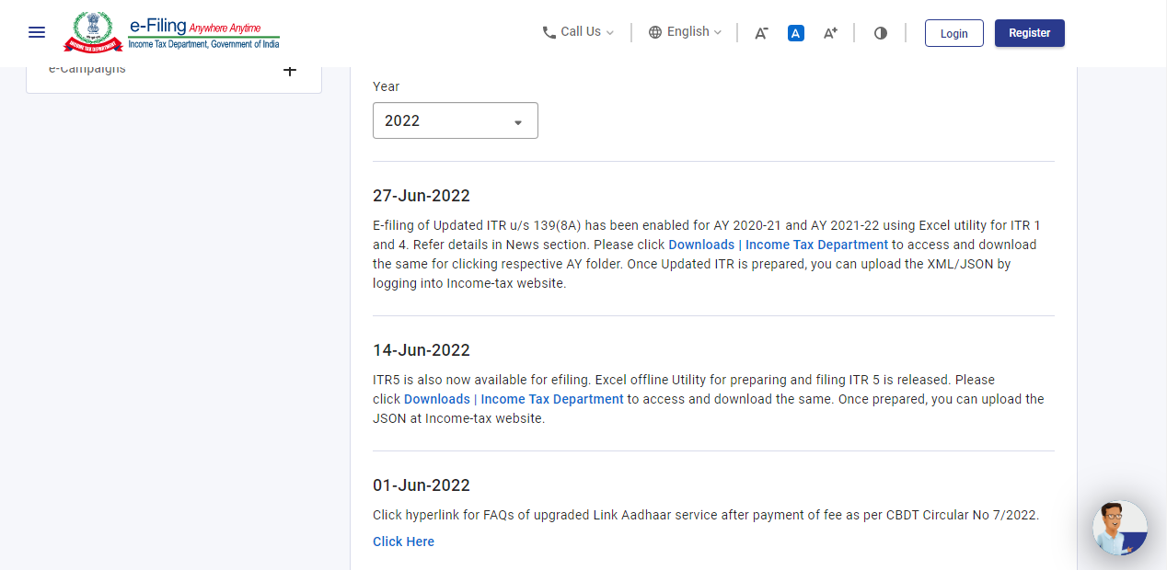This screenshot has width=1167, height=570.
Task: Open Downloads link in 14-Jun-2022 news
Action: (x=514, y=399)
